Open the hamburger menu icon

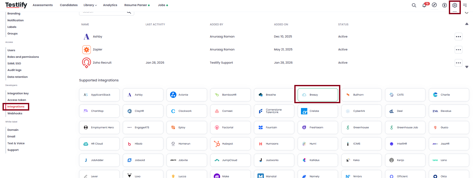[465, 5]
